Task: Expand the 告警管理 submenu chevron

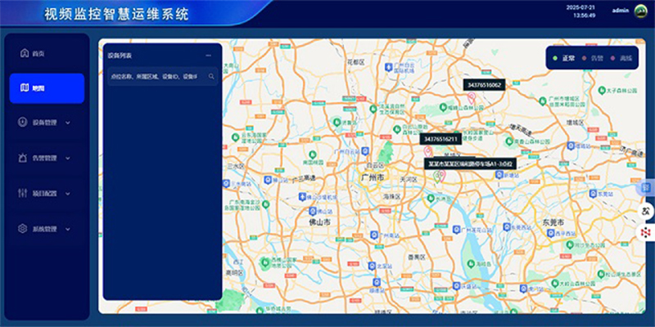Action: pos(67,159)
